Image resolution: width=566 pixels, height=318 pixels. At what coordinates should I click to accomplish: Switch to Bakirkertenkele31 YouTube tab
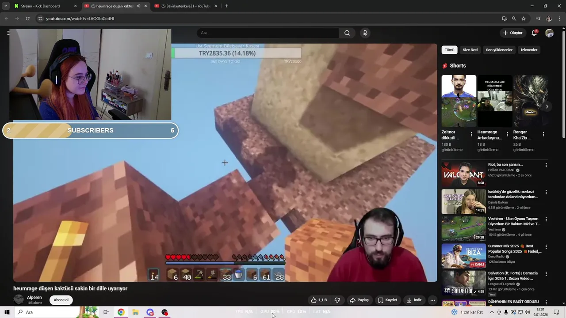186,6
